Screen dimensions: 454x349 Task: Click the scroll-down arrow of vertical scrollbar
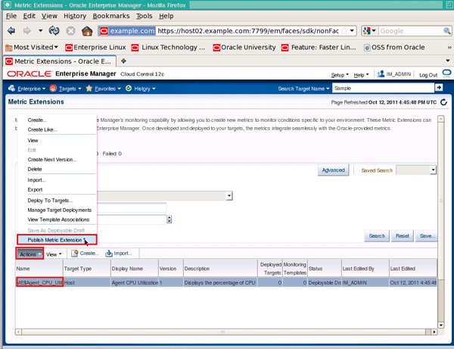tap(440, 326)
